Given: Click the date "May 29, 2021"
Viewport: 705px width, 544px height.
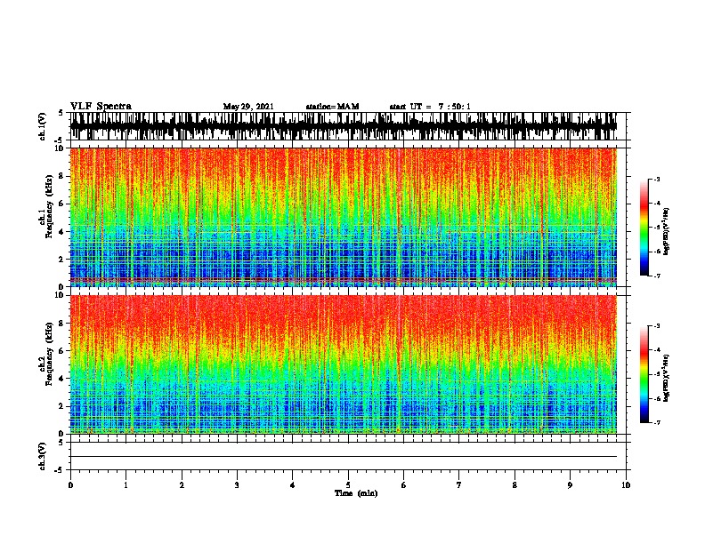Looking at the screenshot, I should pyautogui.click(x=248, y=107).
